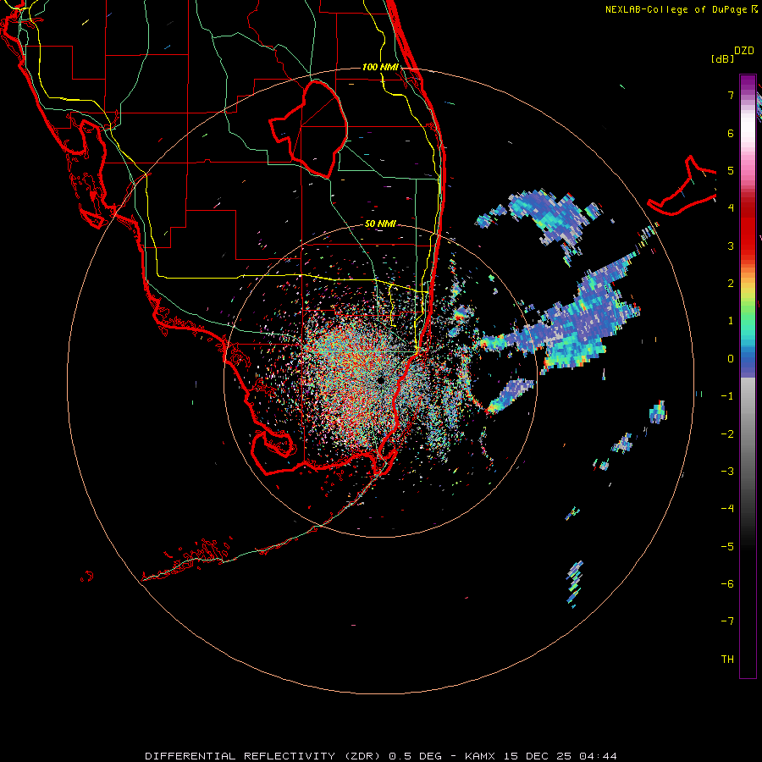Image resolution: width=762 pixels, height=762 pixels.
Task: Click the 0 value on the color scale
Action: (x=731, y=359)
